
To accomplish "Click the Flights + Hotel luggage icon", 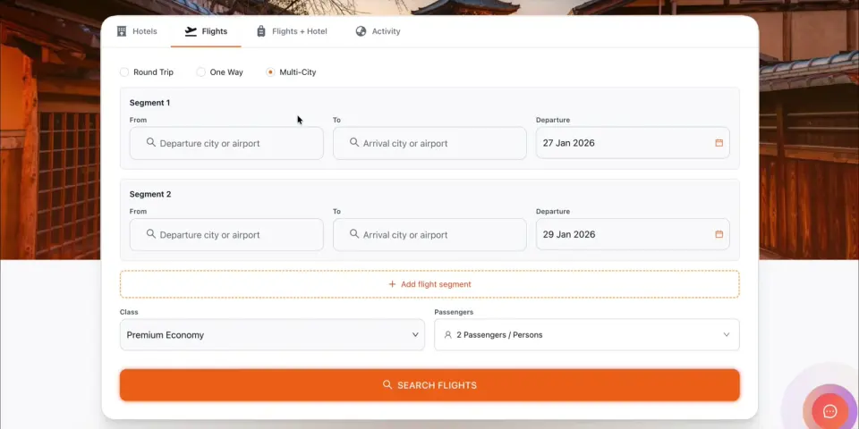I will pos(260,31).
